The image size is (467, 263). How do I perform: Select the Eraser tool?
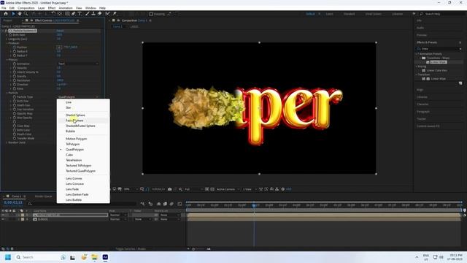pyautogui.click(x=99, y=14)
